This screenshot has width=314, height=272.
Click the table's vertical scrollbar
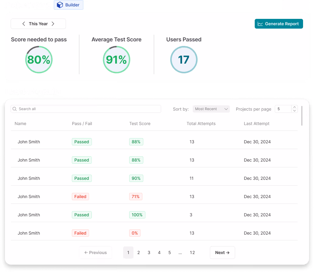click(302, 116)
